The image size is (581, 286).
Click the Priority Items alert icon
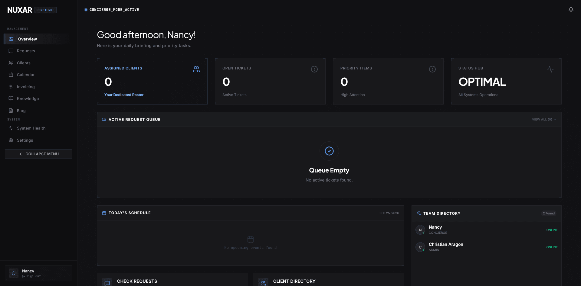coord(432,69)
